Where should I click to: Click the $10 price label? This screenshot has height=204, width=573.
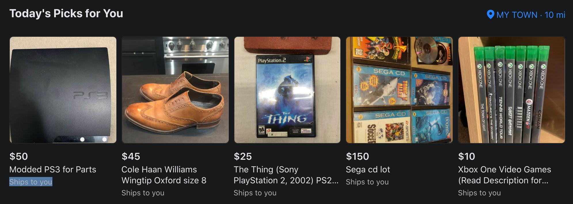(x=466, y=156)
